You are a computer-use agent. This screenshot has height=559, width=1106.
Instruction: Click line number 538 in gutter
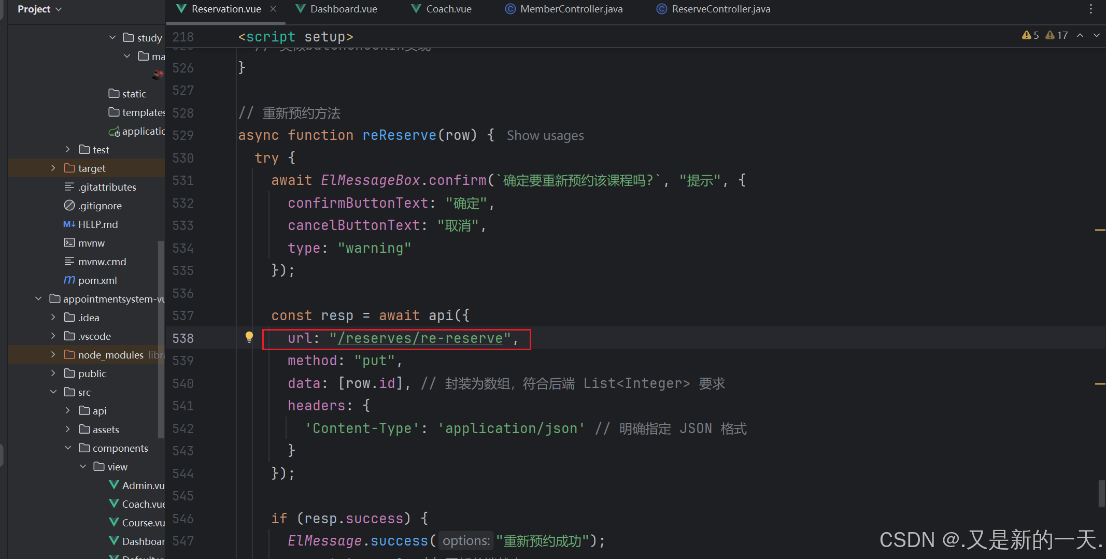[x=183, y=338]
